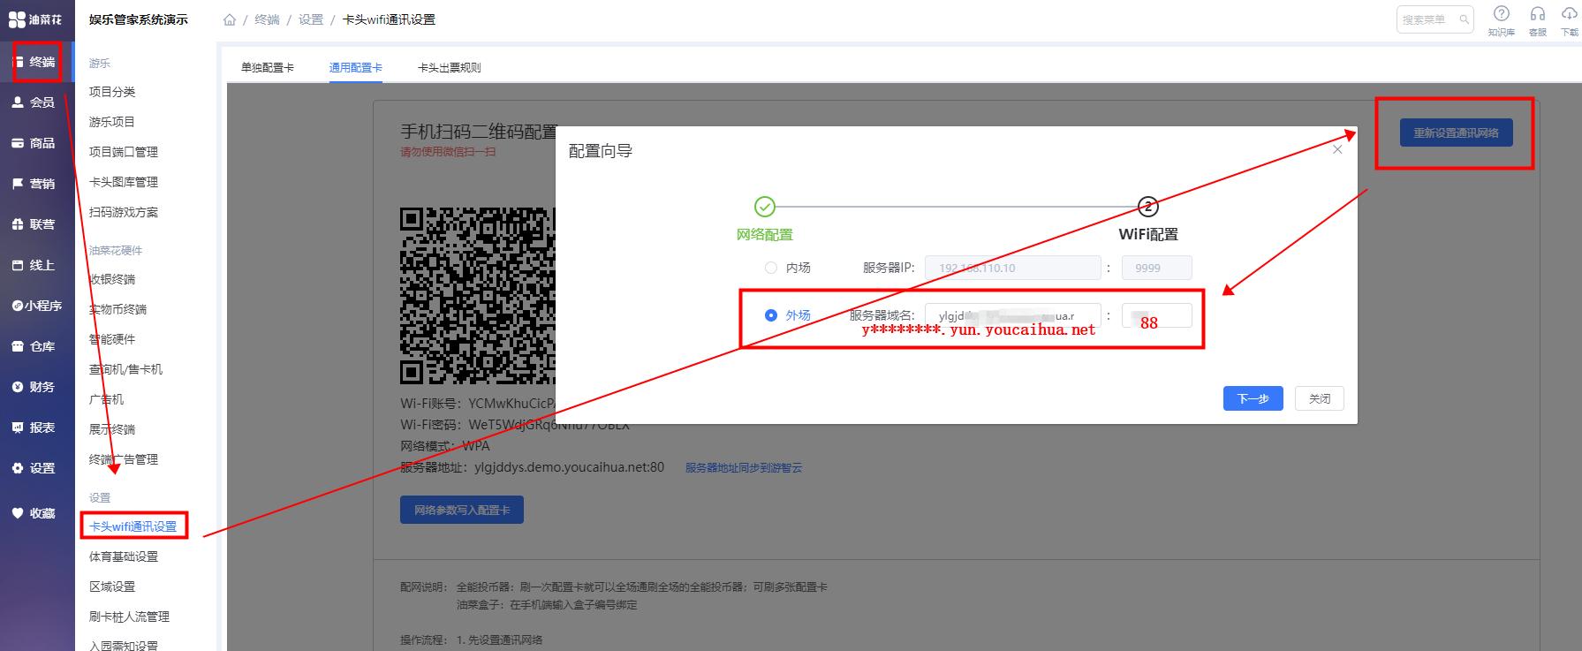Screen dimensions: 1582x651
Task: Switch to 卡头出票规则 tab
Action: (449, 67)
